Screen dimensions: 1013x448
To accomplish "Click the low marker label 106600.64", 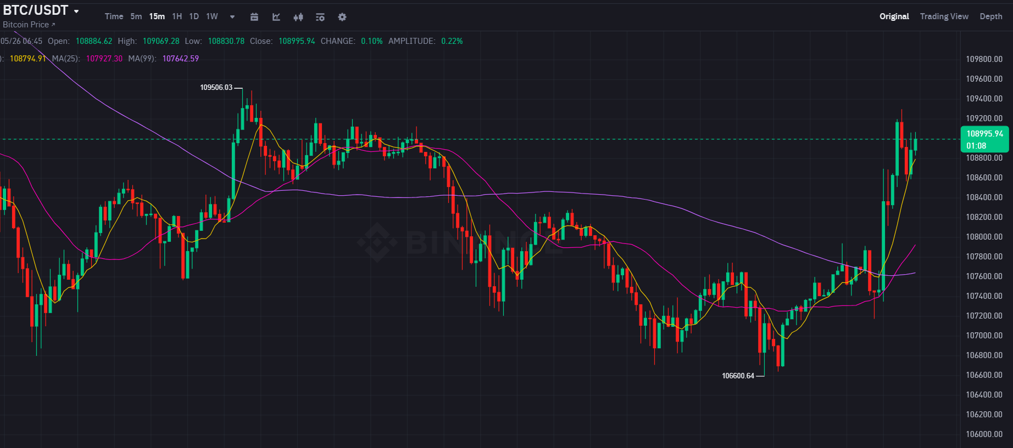I will pos(738,376).
